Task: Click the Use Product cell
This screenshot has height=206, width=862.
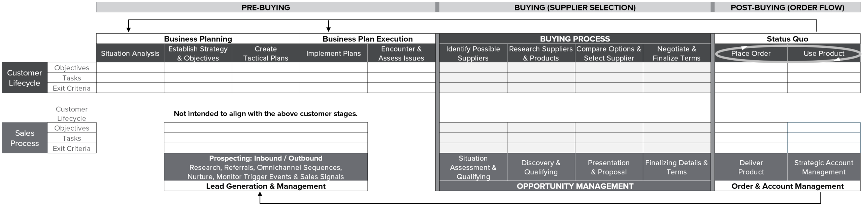Action: (x=824, y=53)
